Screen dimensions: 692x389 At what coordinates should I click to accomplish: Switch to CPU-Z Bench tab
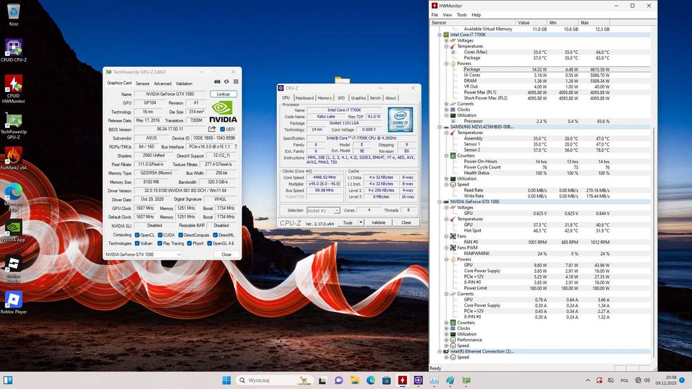[375, 98]
